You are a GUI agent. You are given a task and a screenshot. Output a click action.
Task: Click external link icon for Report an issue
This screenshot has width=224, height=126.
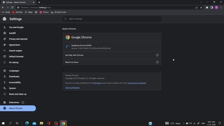point(157,62)
